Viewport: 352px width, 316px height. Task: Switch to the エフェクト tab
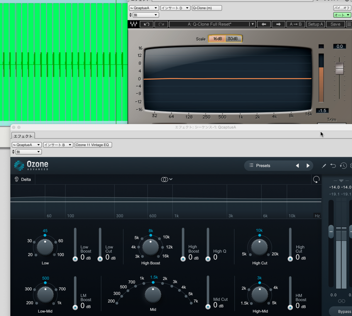click(x=23, y=136)
